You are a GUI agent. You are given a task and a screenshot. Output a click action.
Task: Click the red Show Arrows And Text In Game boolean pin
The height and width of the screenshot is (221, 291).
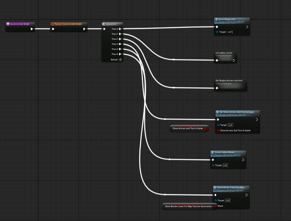pyautogui.click(x=218, y=130)
